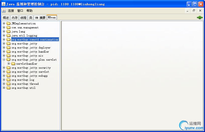Open the 帮助 menu
Viewport: 205px width, 132px height.
tap(29, 11)
